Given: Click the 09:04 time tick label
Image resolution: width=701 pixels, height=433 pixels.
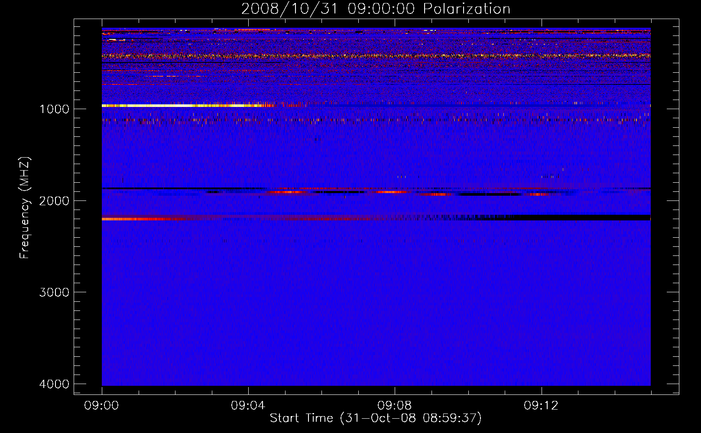Looking at the screenshot, I should click(248, 406).
